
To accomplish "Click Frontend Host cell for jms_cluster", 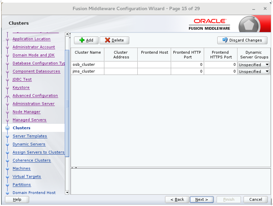I will click(154, 71).
